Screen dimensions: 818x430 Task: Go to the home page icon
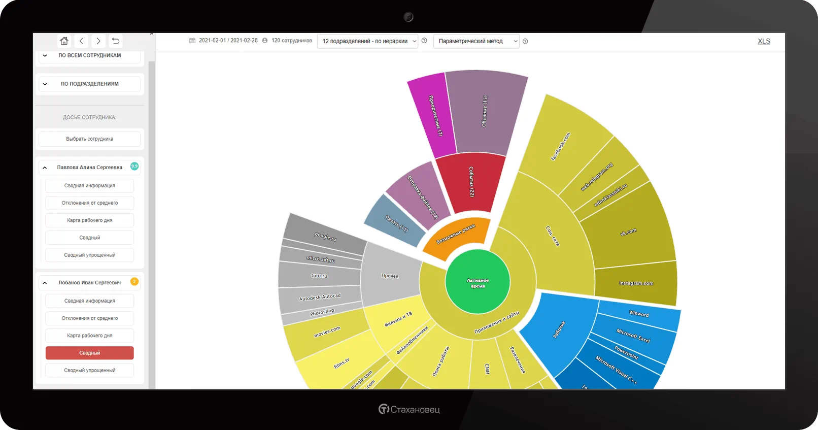pyautogui.click(x=64, y=41)
